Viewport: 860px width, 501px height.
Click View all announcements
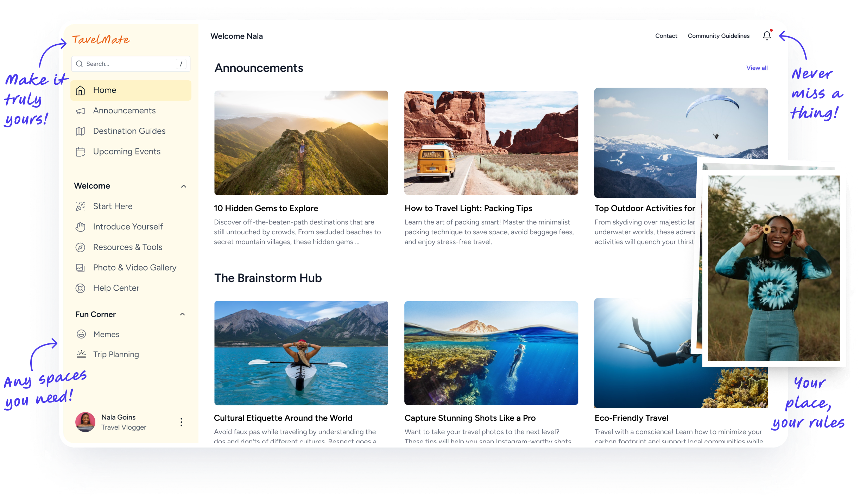(x=757, y=68)
